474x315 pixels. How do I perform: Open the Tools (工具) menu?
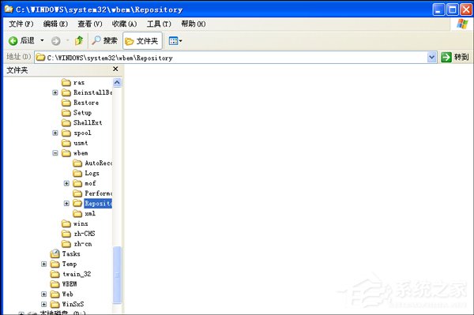159,24
